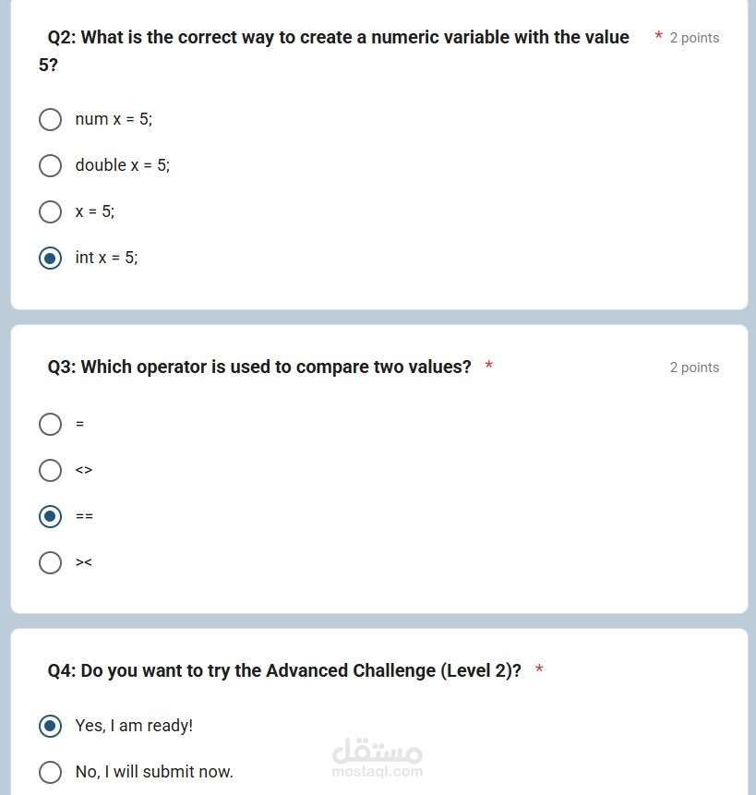Image resolution: width=756 pixels, height=795 pixels.
Task: Click the "num x = 5;" answer text
Action: (x=114, y=119)
